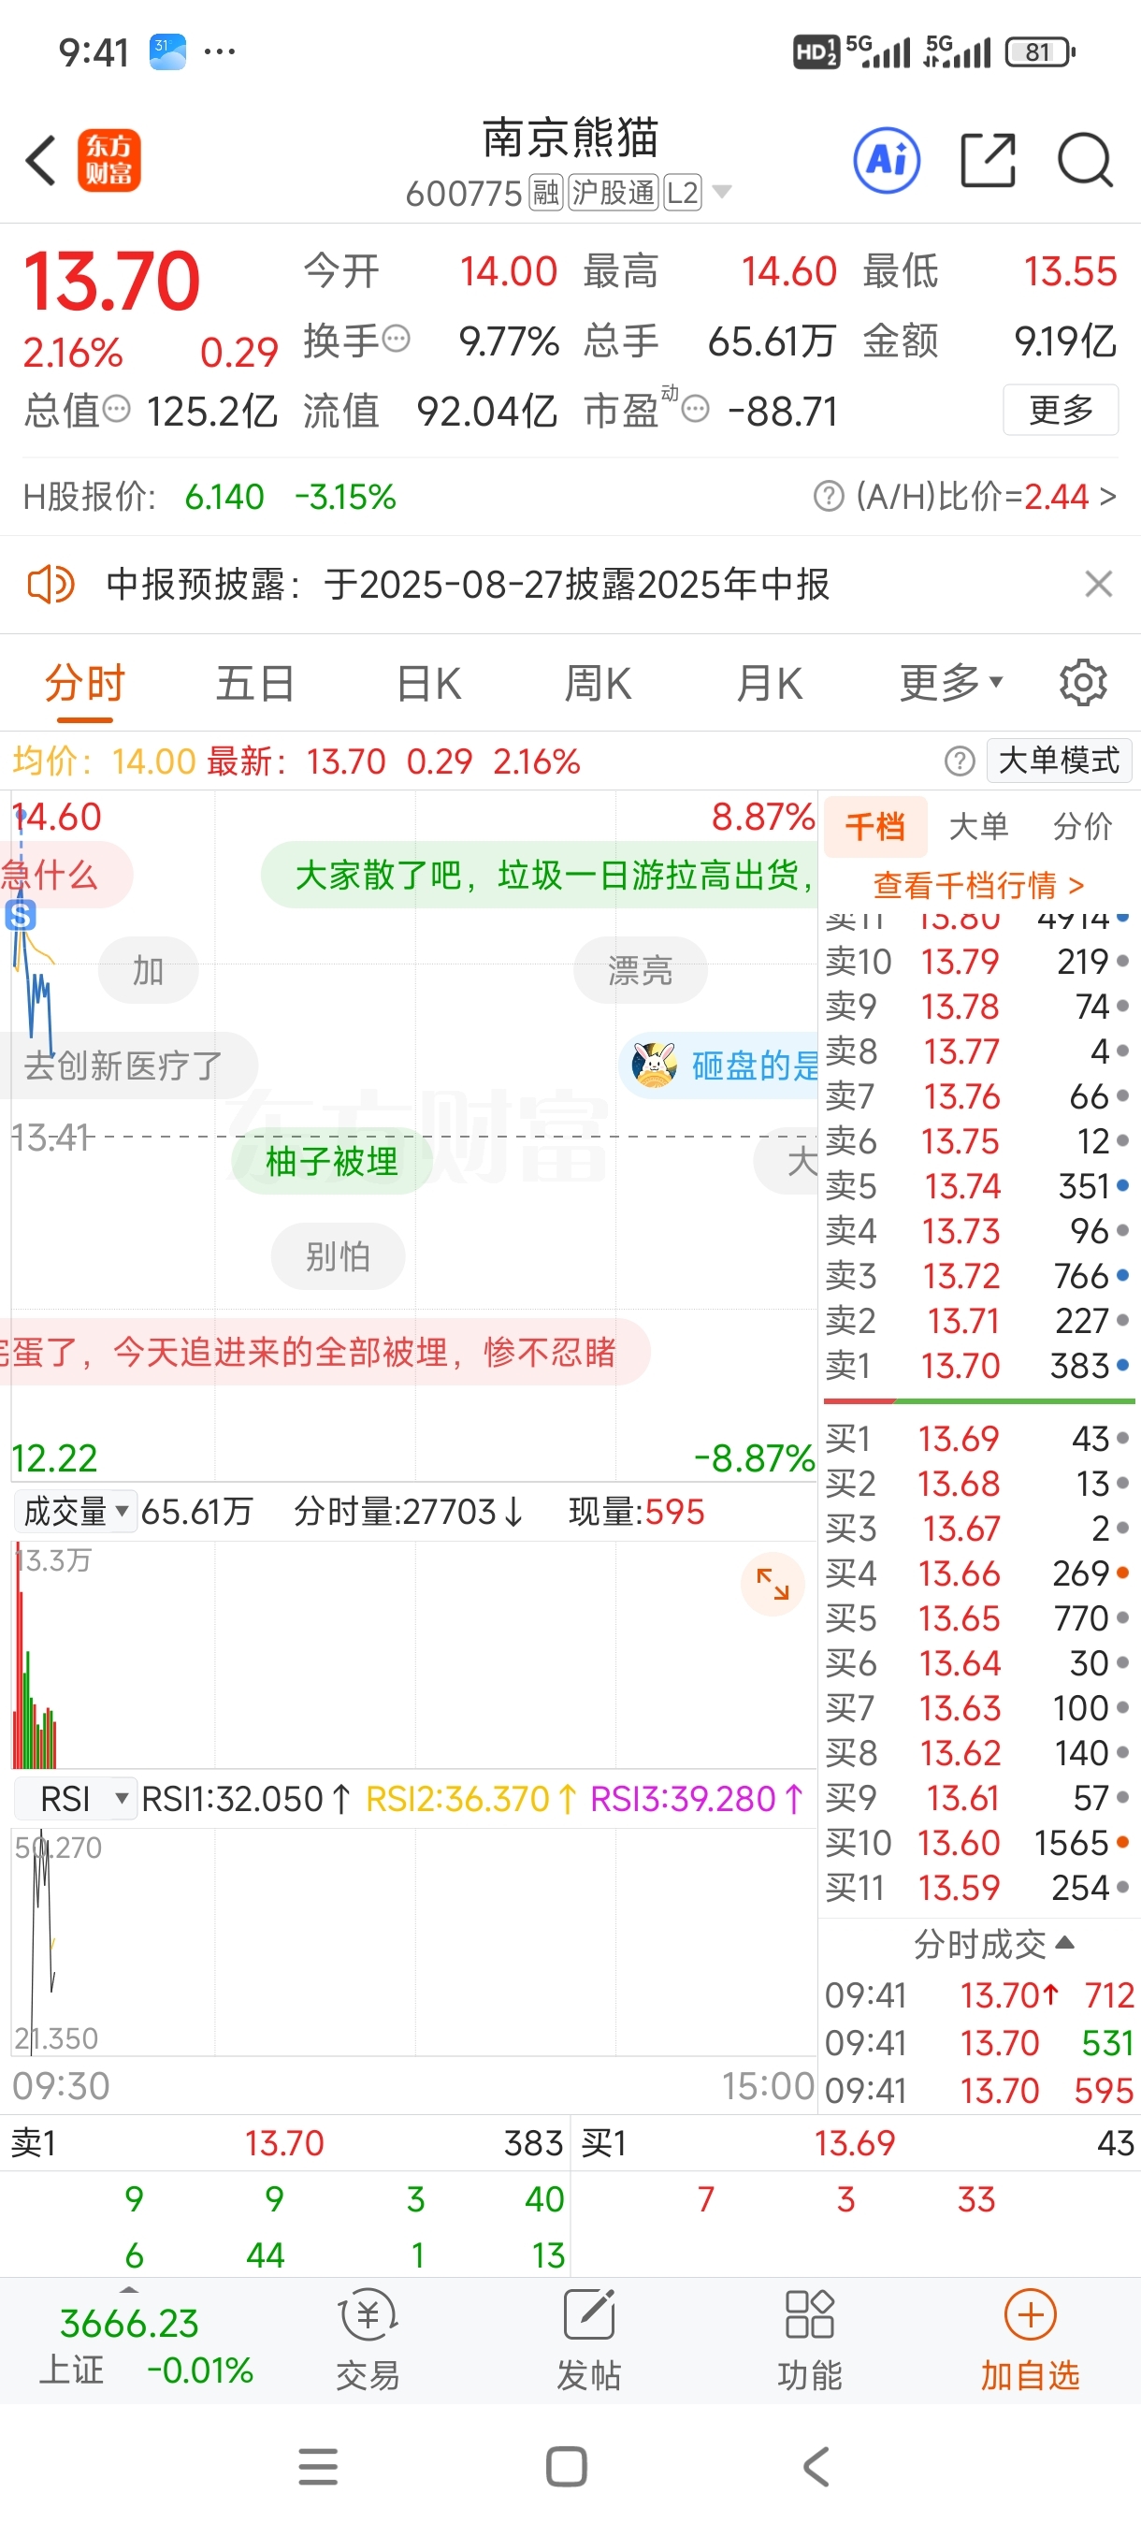Image resolution: width=1141 pixels, height=2537 pixels.
Task: Tap the blue S marker on chart
Action: (20, 916)
